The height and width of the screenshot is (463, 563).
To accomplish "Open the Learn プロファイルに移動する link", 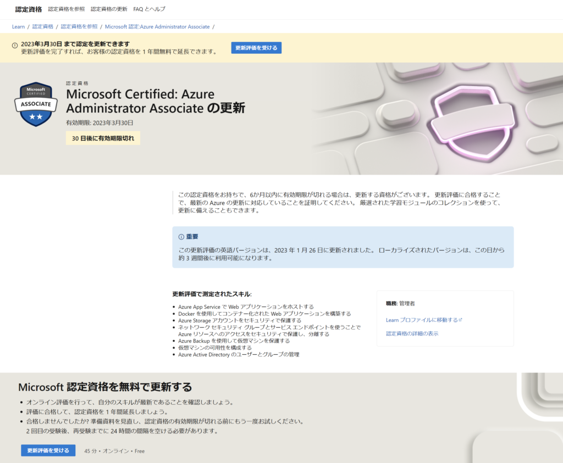I will click(422, 320).
